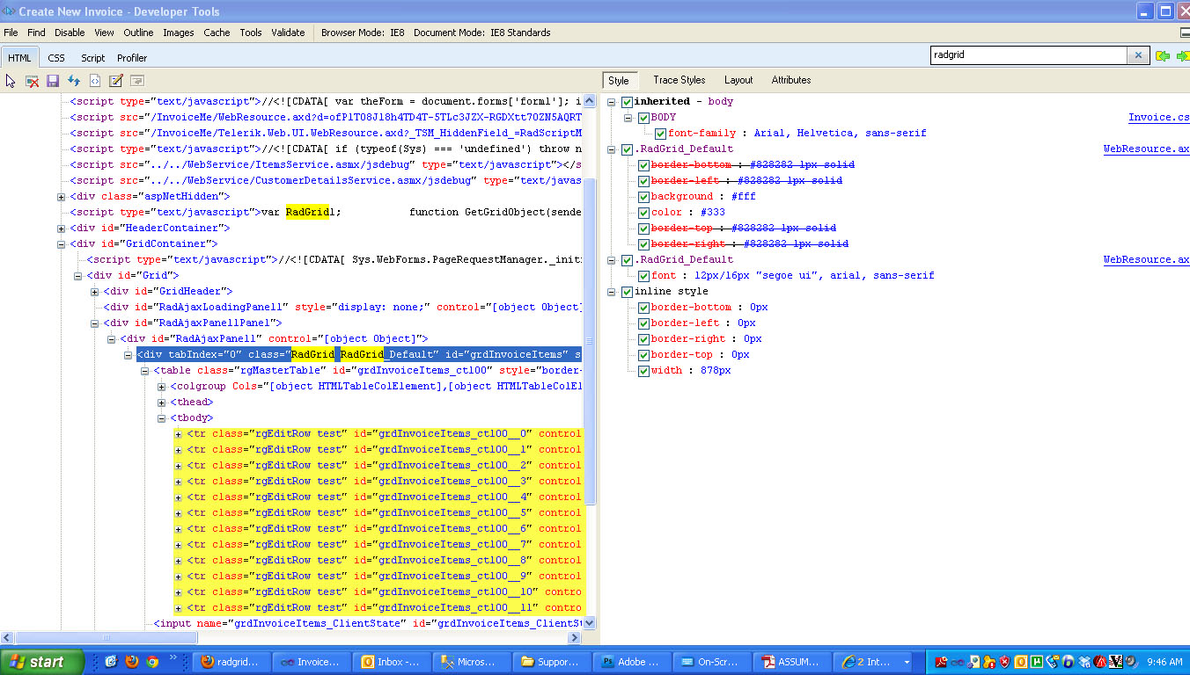Expand the thead element node
Viewport: 1190px width, 675px height.
pyautogui.click(x=162, y=403)
